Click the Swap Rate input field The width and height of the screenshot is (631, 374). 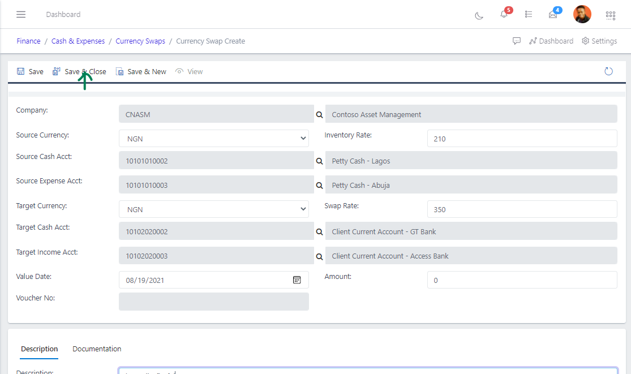click(x=521, y=209)
